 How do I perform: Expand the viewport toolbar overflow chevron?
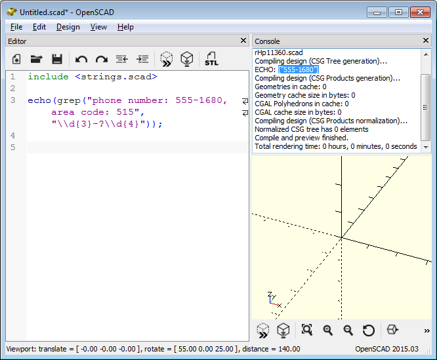click(x=427, y=330)
